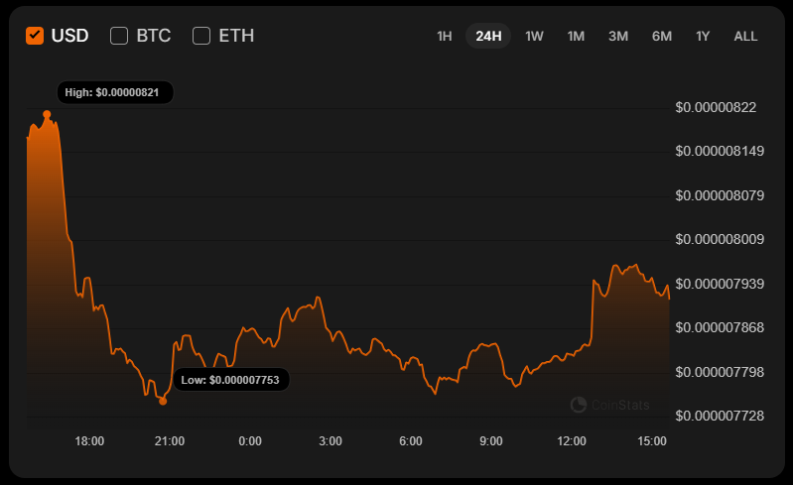The width and height of the screenshot is (793, 485).
Task: Switch chart to 6M range
Action: click(x=662, y=37)
